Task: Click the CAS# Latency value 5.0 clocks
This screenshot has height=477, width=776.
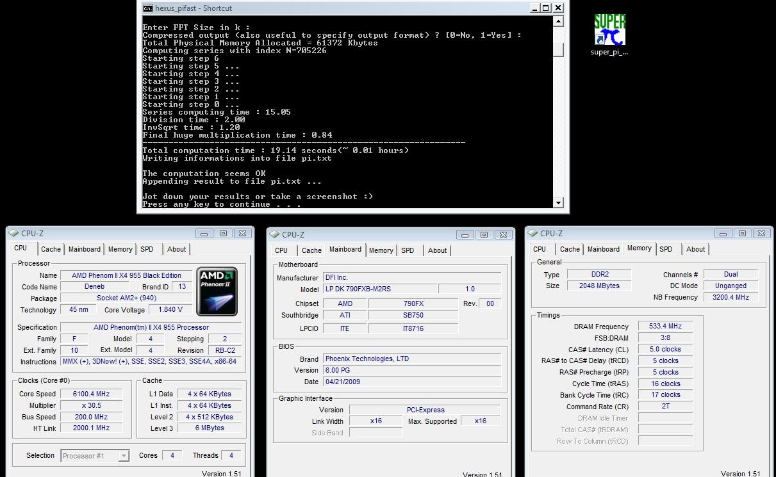Action: 665,350
